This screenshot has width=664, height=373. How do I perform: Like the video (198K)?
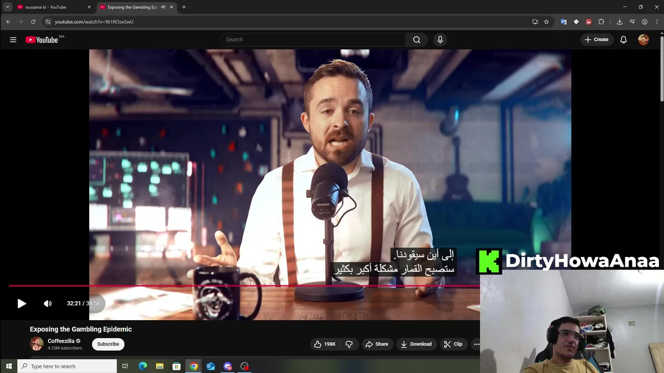(324, 344)
